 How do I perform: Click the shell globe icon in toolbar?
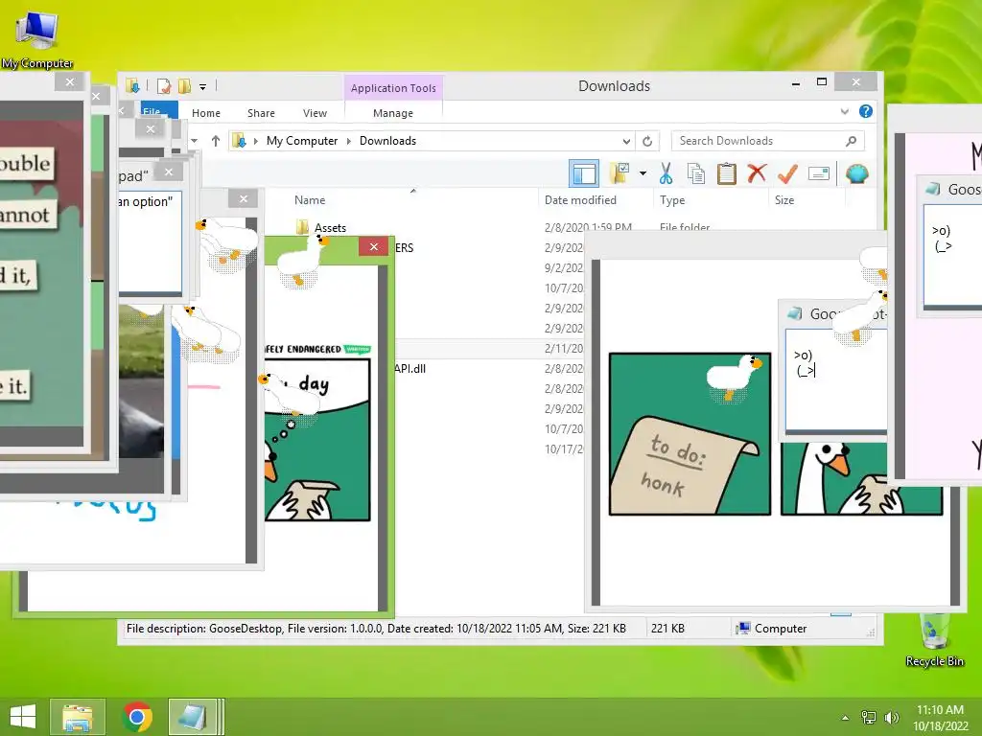click(x=856, y=173)
